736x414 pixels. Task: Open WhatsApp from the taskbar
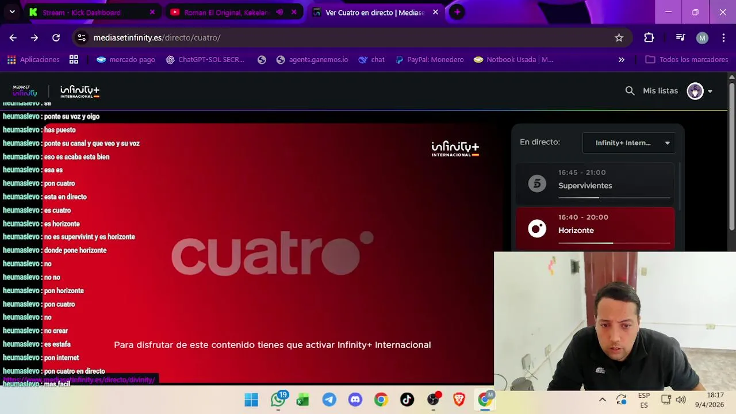click(278, 400)
